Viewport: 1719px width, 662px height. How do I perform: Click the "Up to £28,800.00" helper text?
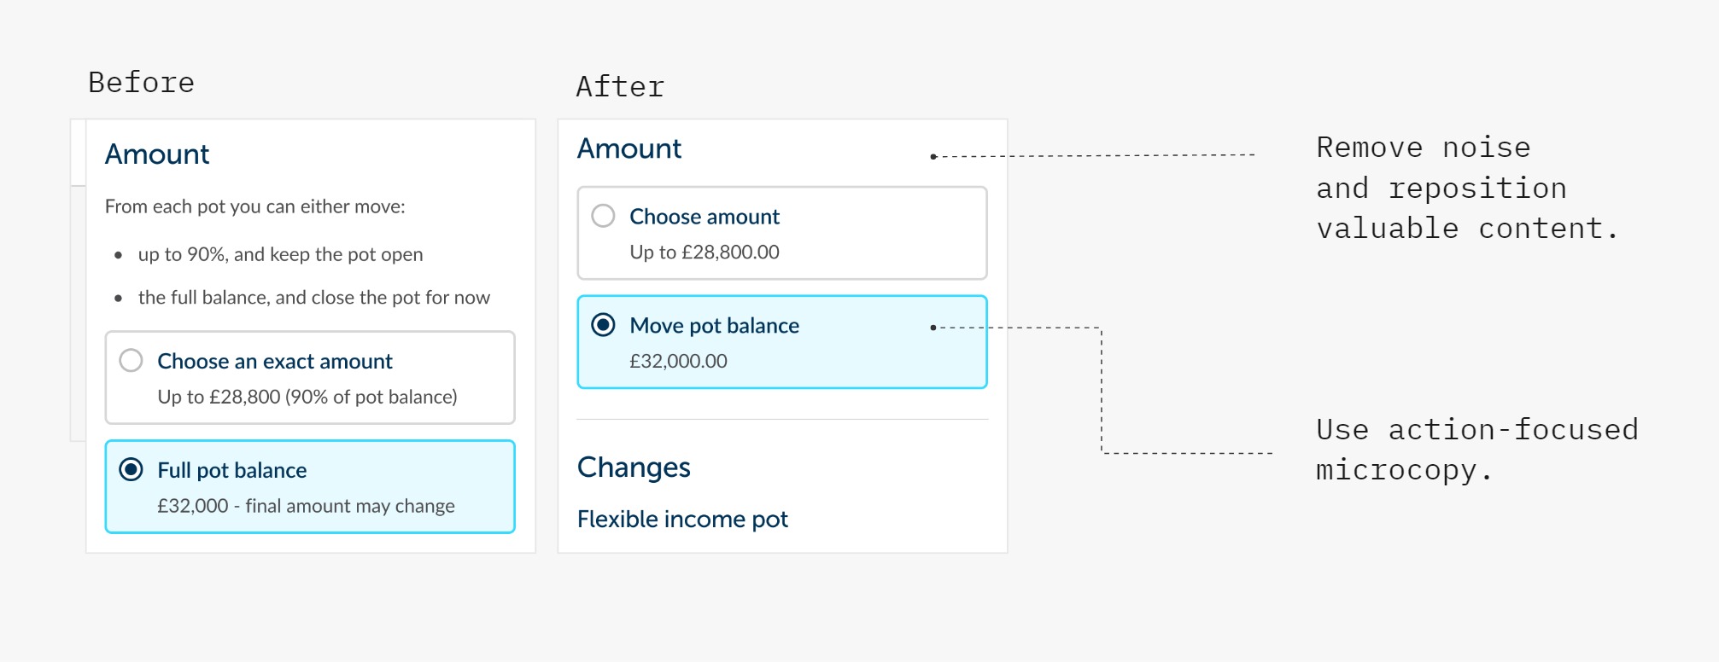pyautogui.click(x=704, y=252)
